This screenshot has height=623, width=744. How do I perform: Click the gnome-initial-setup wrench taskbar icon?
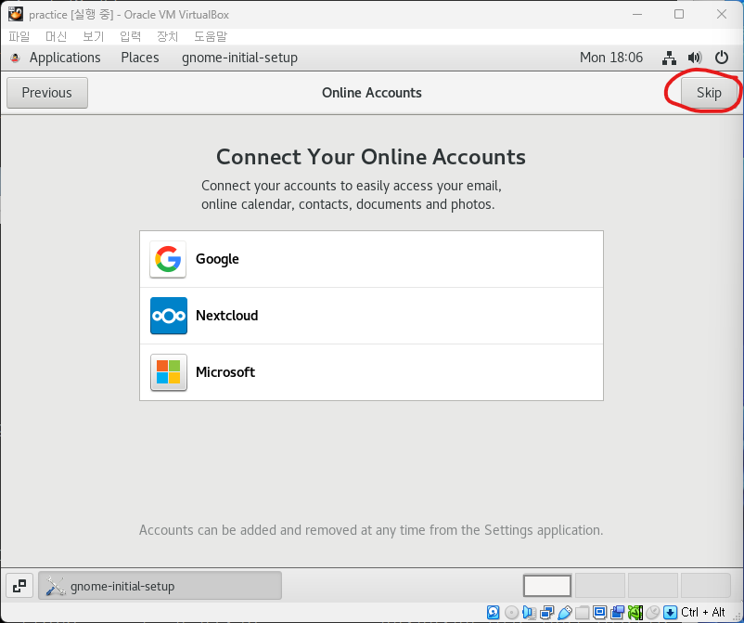55,586
